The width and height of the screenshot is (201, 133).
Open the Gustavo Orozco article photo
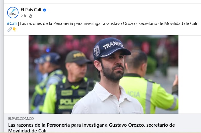click(x=103, y=75)
